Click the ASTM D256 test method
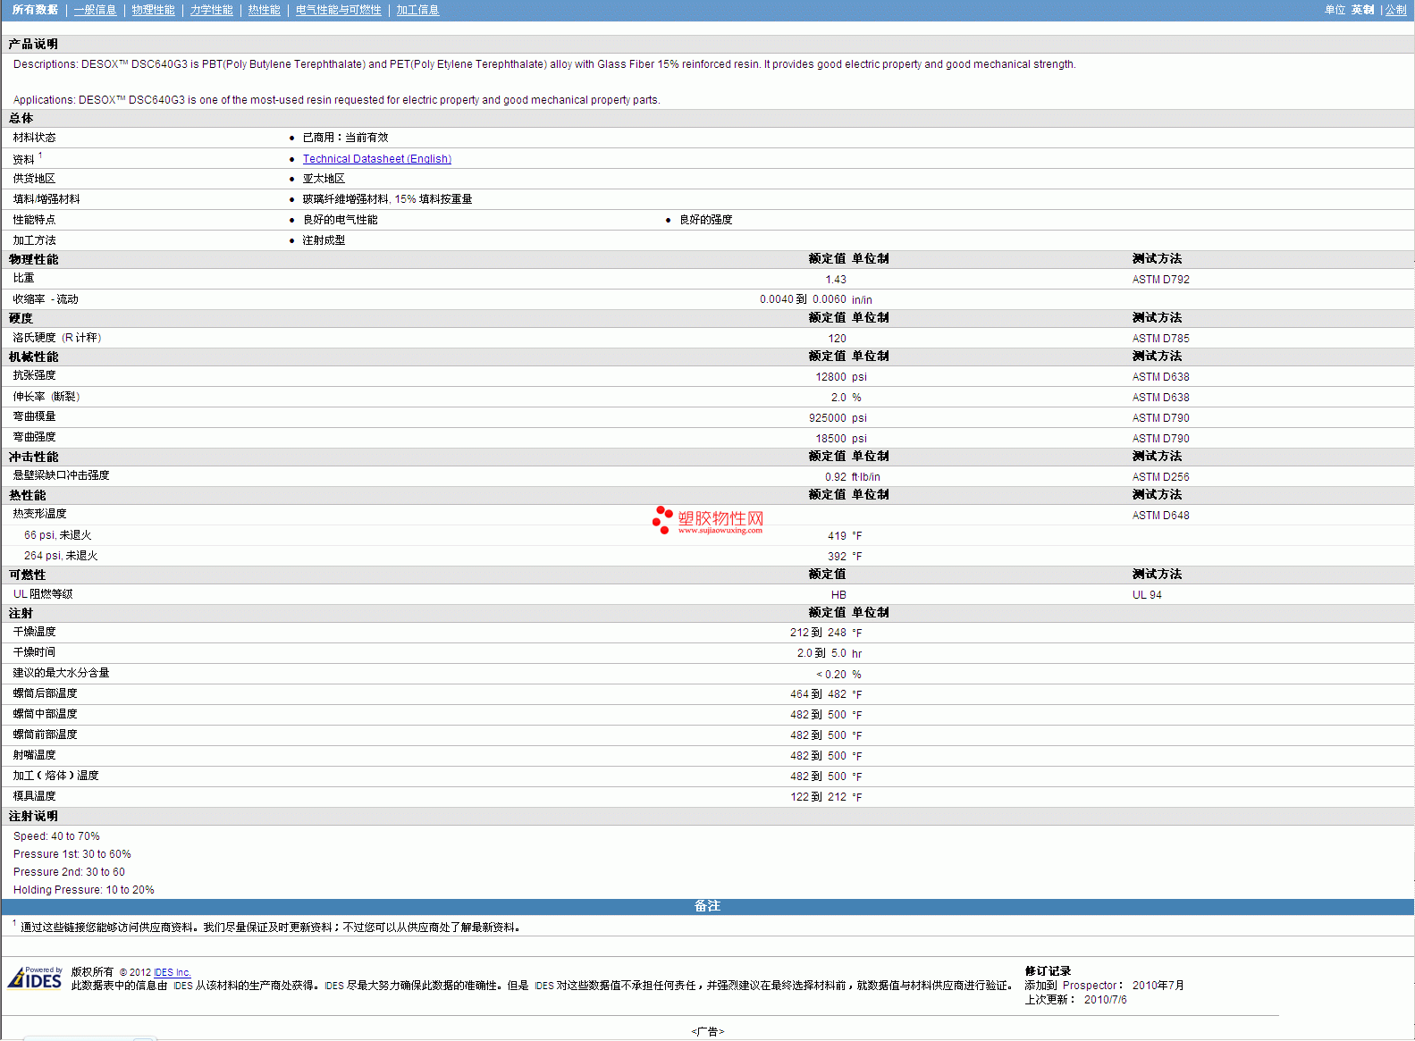The image size is (1415, 1041). pos(1160,477)
